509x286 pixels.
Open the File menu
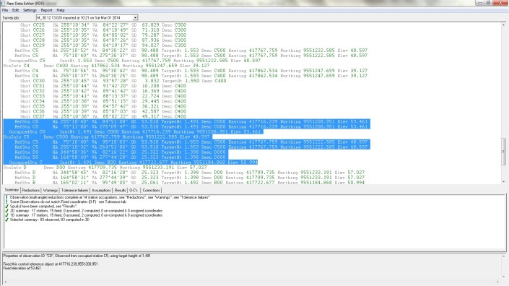(x=5, y=10)
